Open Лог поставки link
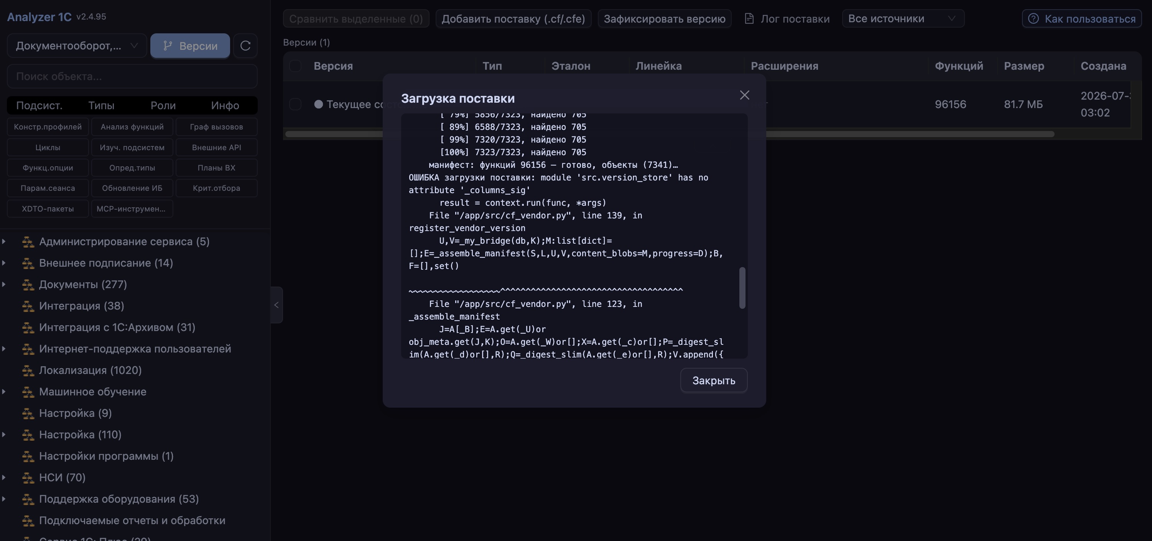This screenshot has height=541, width=1152. coord(787,19)
